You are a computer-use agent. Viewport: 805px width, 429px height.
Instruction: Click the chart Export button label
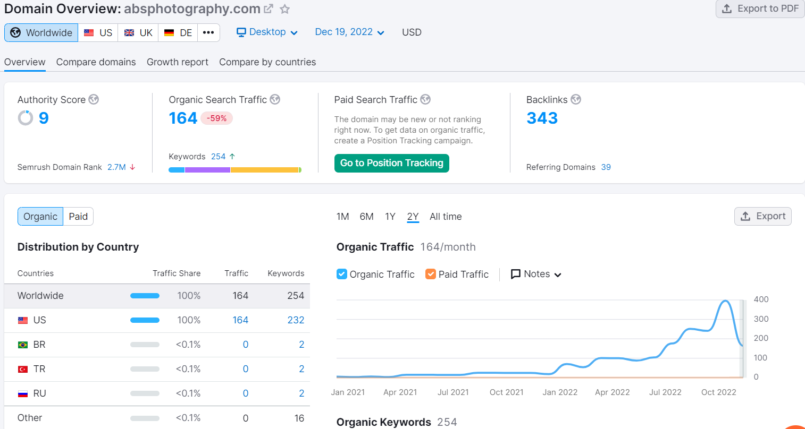coord(771,216)
